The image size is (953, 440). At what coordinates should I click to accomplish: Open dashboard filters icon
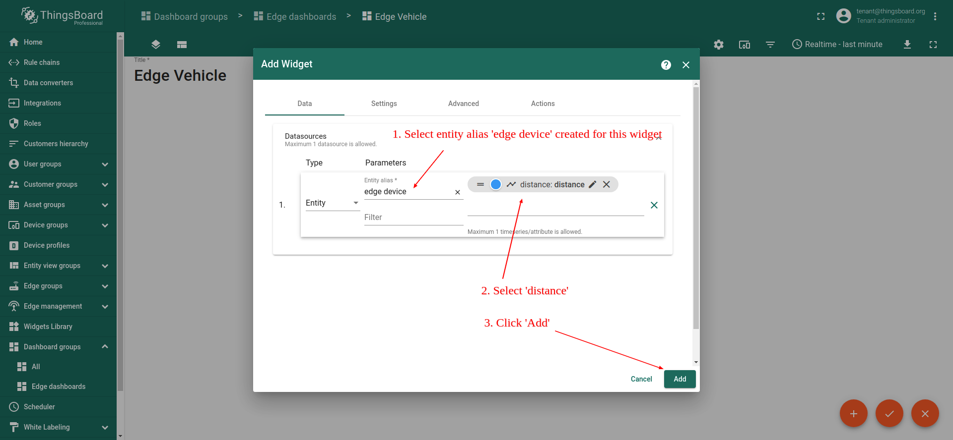770,45
